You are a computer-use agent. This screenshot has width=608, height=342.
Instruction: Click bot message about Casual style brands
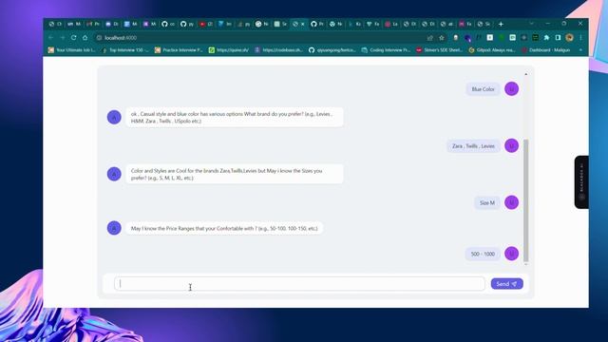coord(235,118)
